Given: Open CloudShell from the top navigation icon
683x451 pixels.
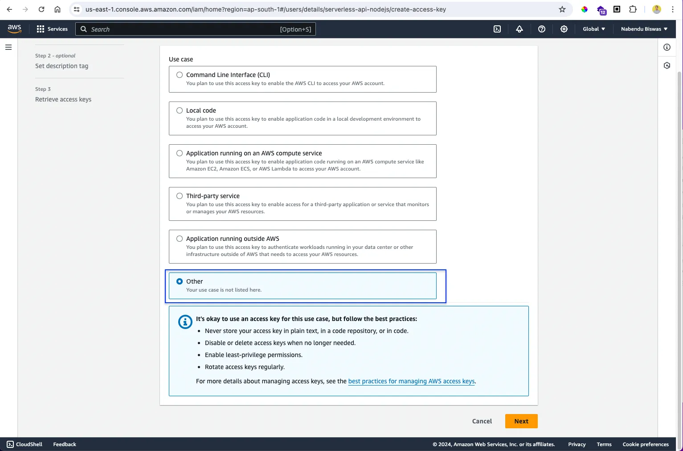Looking at the screenshot, I should pos(497,29).
